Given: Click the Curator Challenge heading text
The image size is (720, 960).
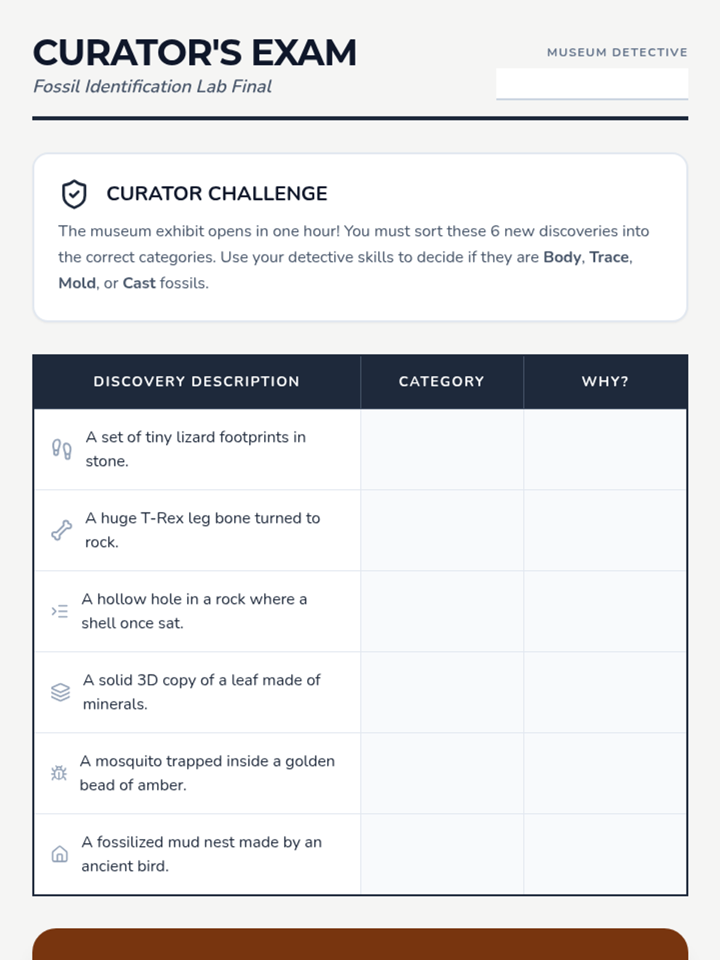Looking at the screenshot, I should (x=217, y=194).
